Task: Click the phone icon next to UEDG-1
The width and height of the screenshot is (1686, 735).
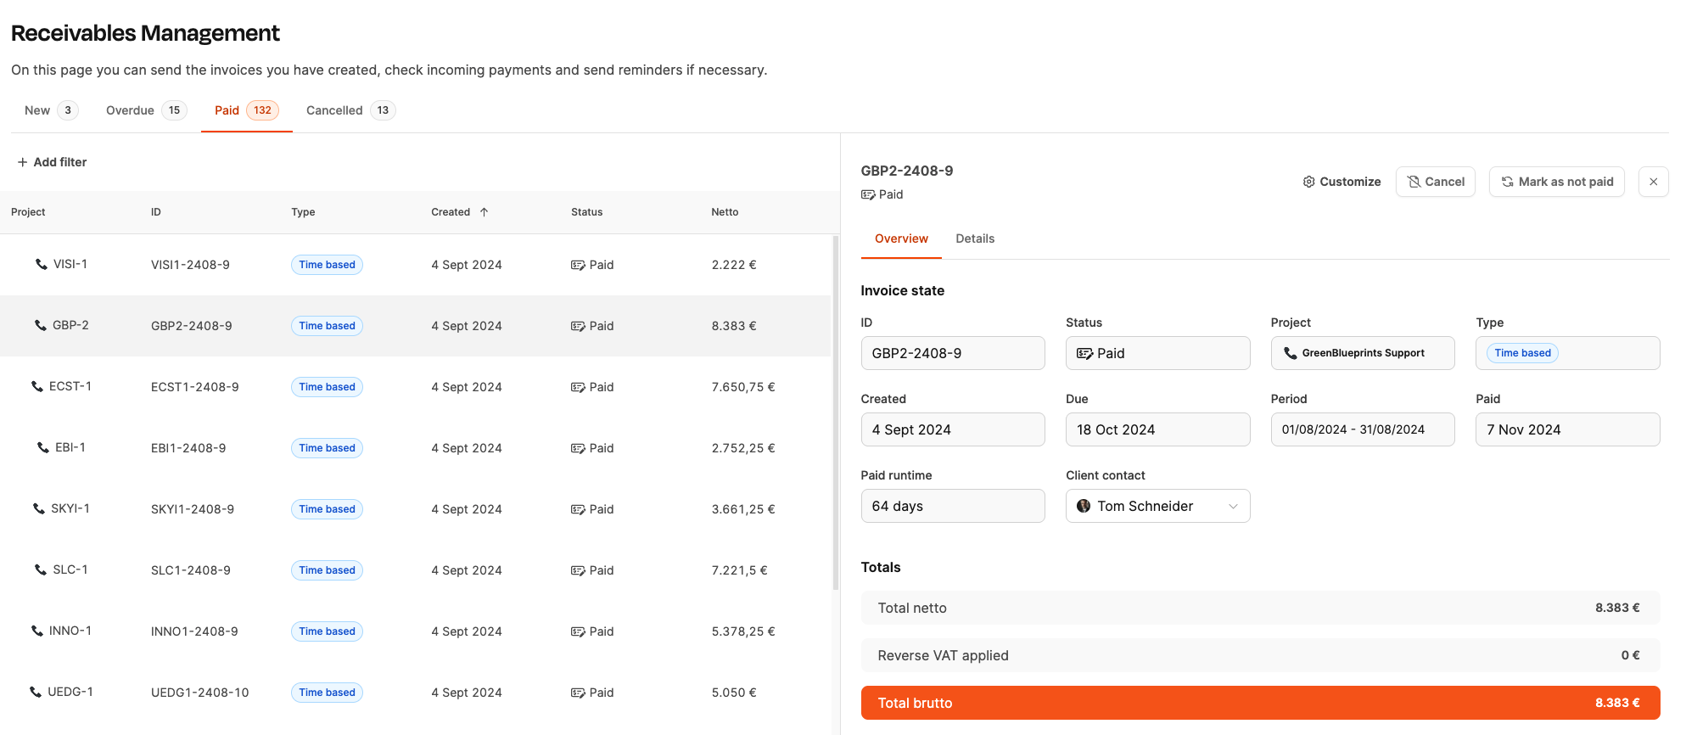Action: coord(36,692)
